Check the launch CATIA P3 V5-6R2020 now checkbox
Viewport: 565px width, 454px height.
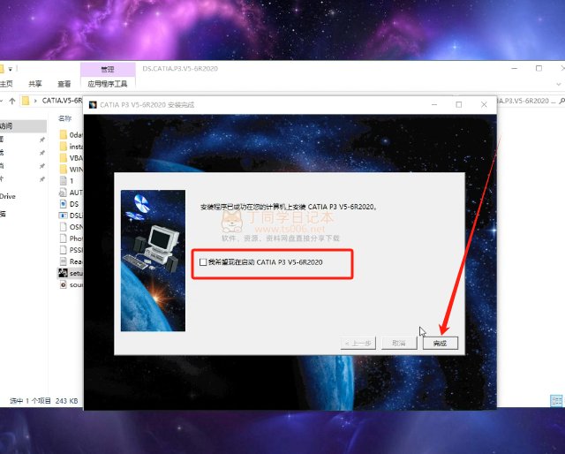[204, 262]
